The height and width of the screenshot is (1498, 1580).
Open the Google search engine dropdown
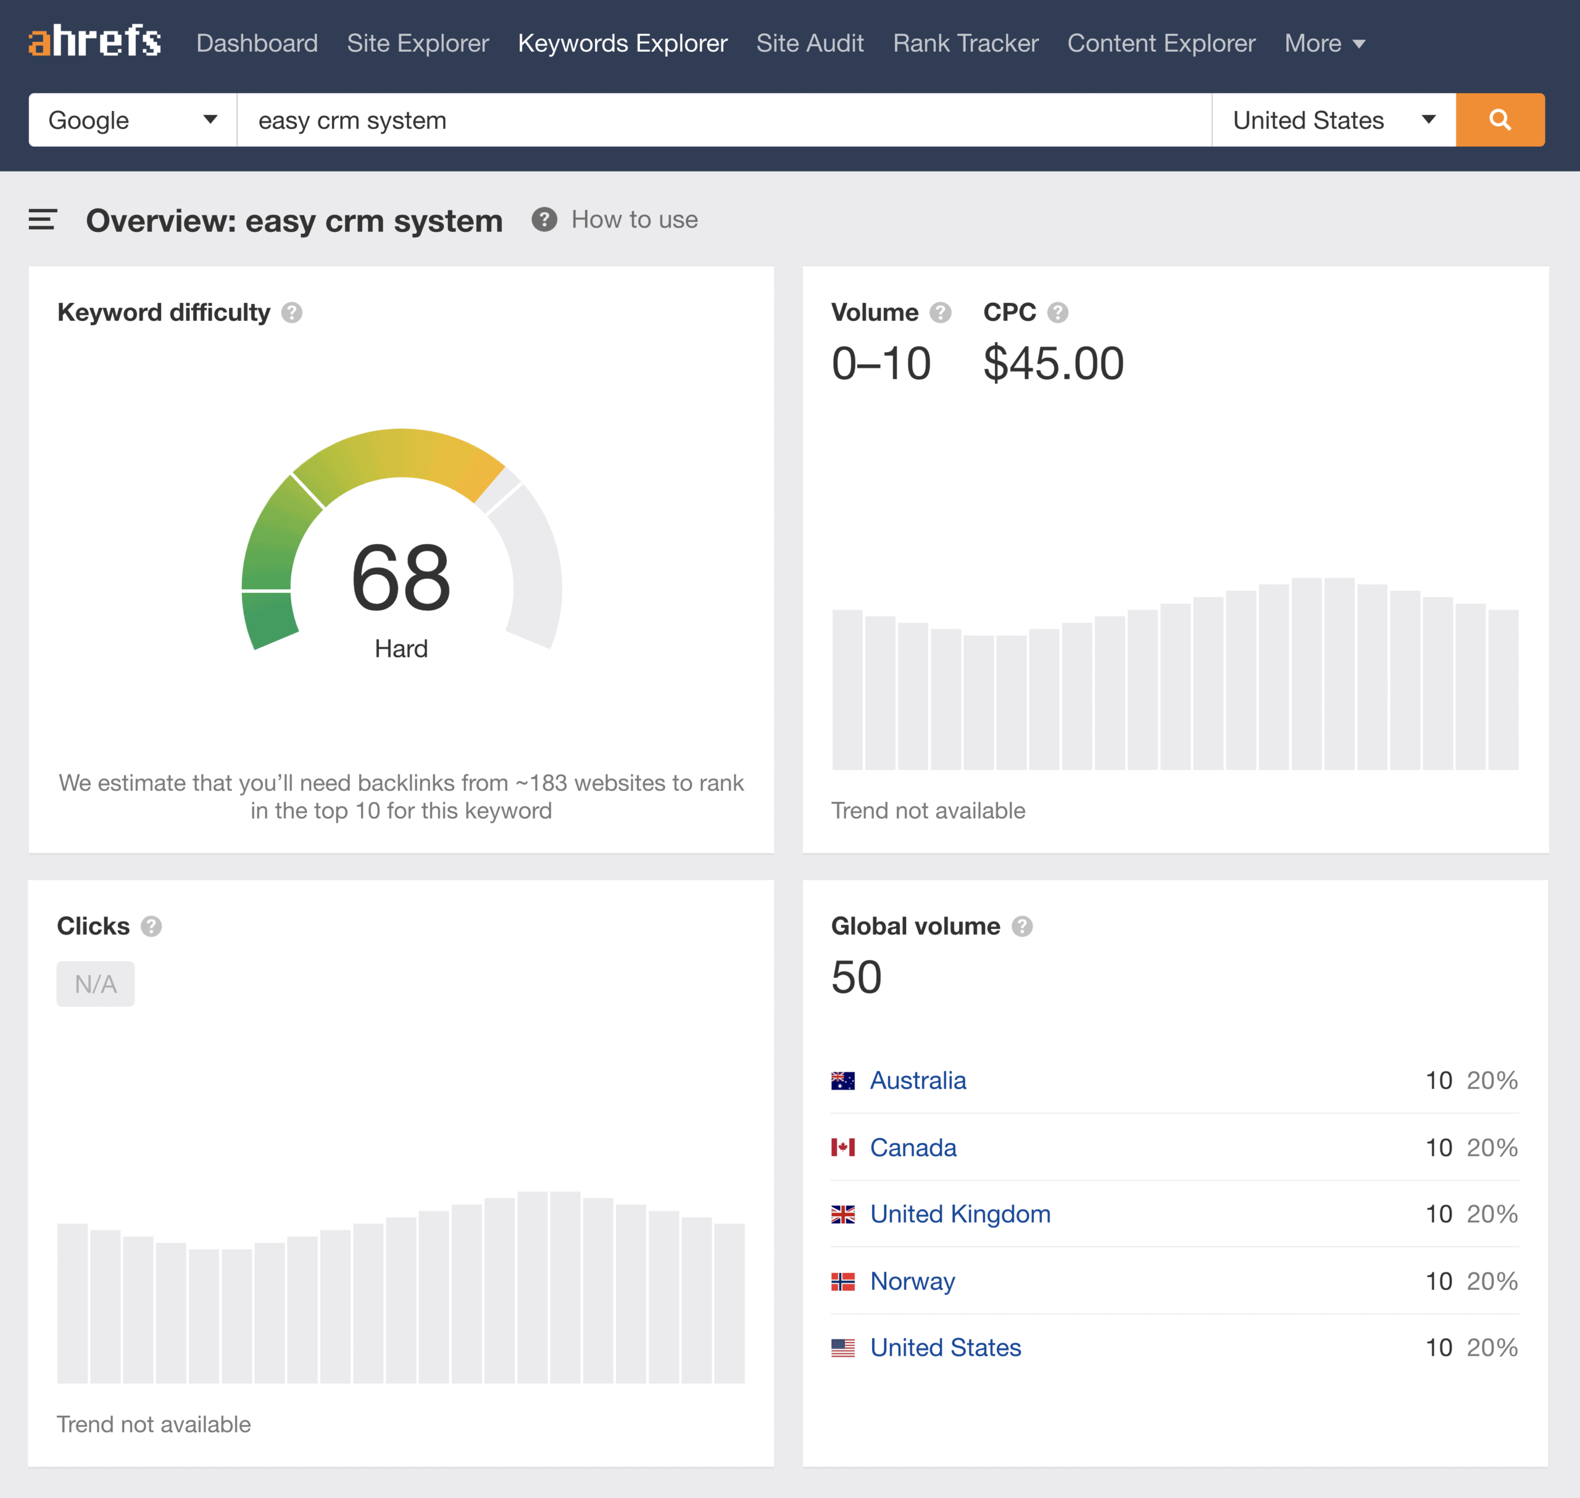coord(133,120)
